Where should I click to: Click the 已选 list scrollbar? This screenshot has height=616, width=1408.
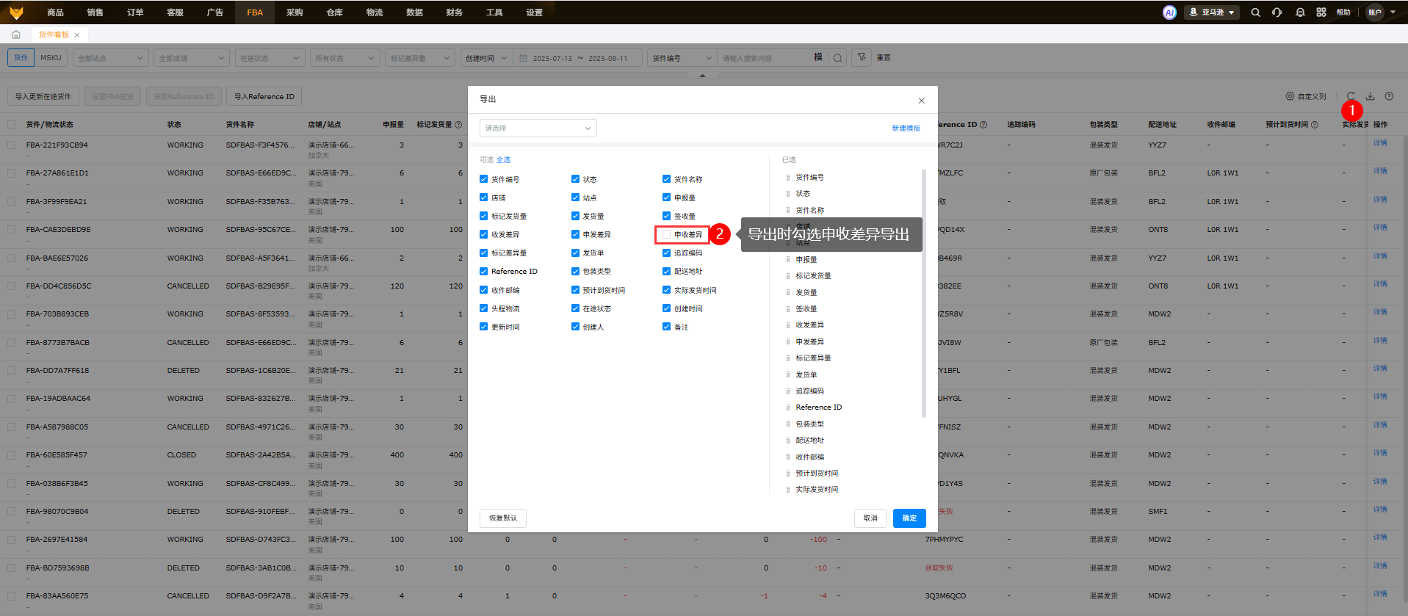tap(923, 294)
